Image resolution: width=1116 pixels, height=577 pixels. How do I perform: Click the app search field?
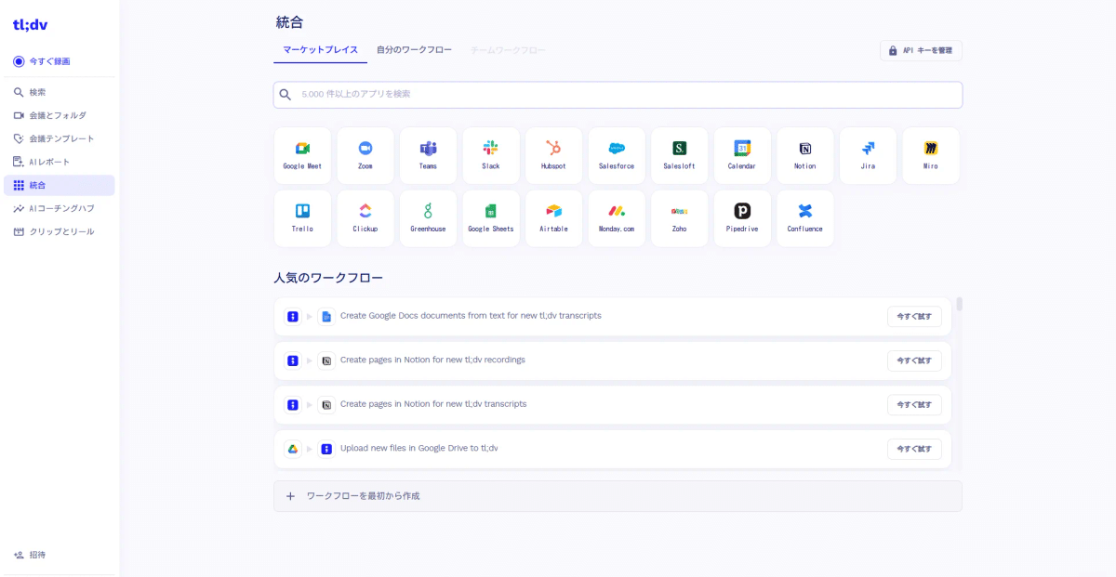(617, 94)
